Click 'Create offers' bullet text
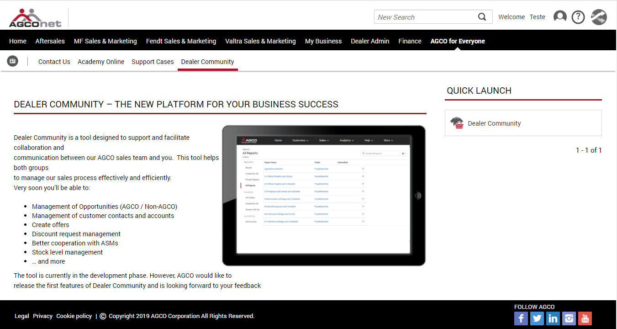Viewport: 617px width, 329px height. click(51, 225)
